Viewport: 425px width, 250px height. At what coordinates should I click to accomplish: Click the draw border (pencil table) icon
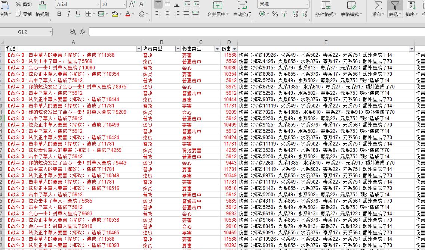101,14
